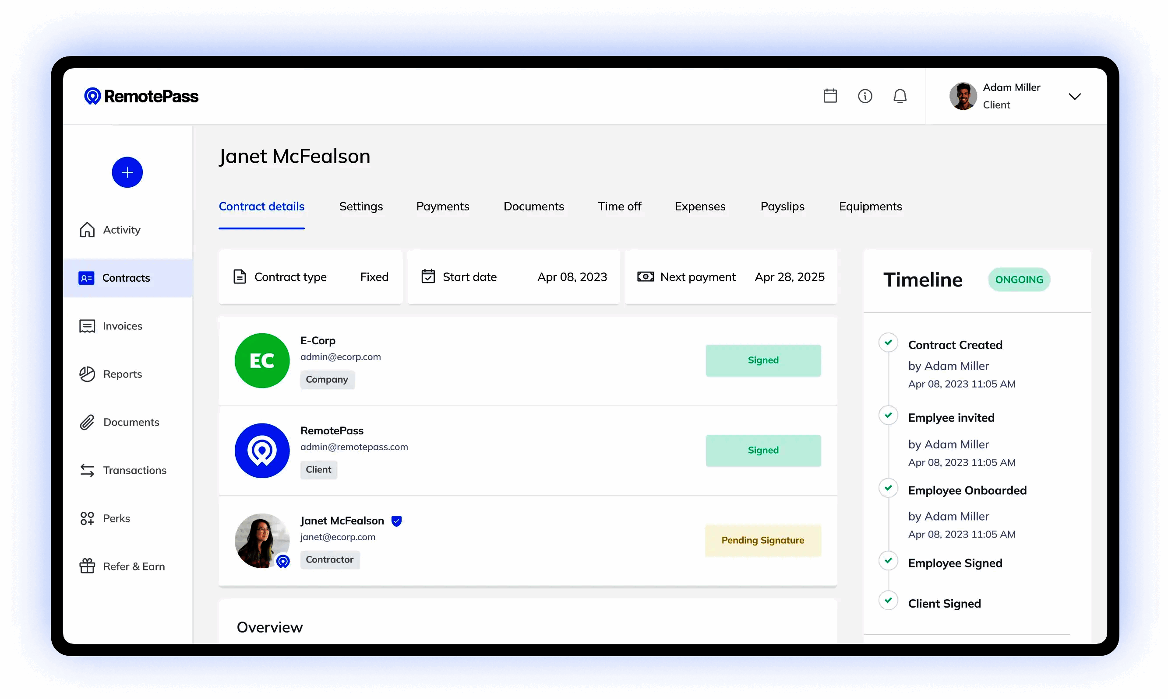
Task: Expand the Adam Miller account dropdown chevron
Action: pos(1074,97)
